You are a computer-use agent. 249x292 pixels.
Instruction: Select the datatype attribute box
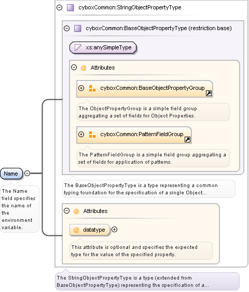[x=90, y=230]
